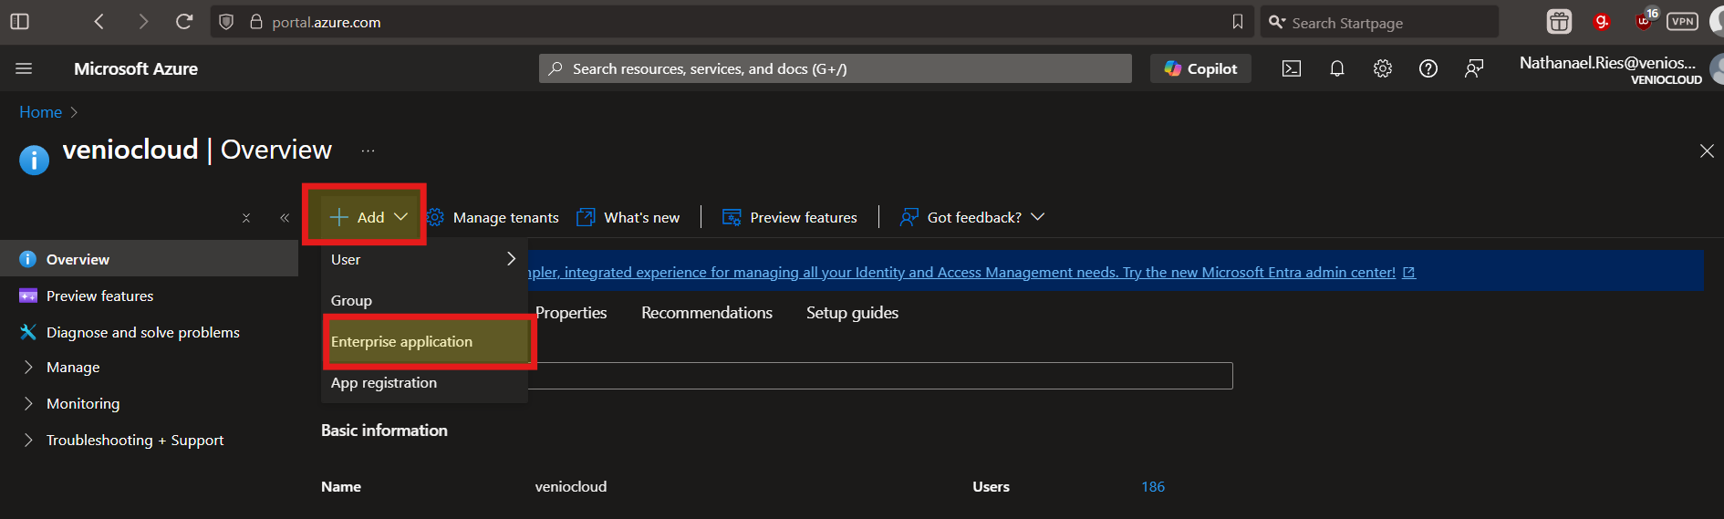
Task: Open the ellipsis next to veniocloud Overview
Action: pos(368,151)
